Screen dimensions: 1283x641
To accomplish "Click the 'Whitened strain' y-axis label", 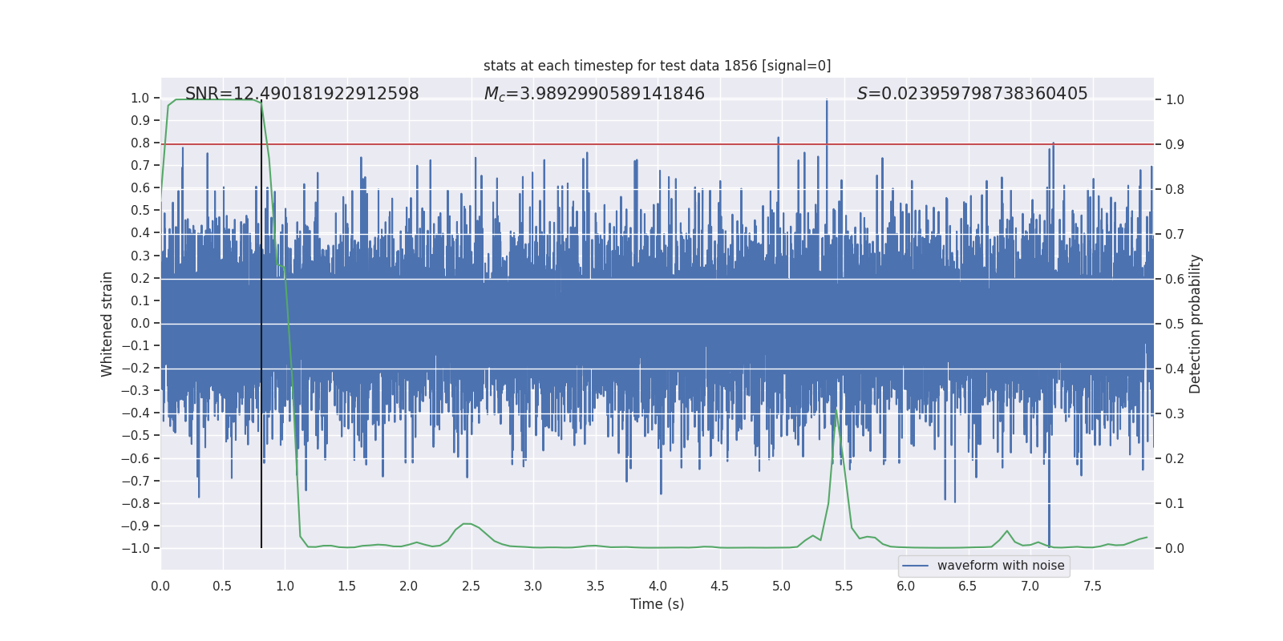I will tap(107, 324).
